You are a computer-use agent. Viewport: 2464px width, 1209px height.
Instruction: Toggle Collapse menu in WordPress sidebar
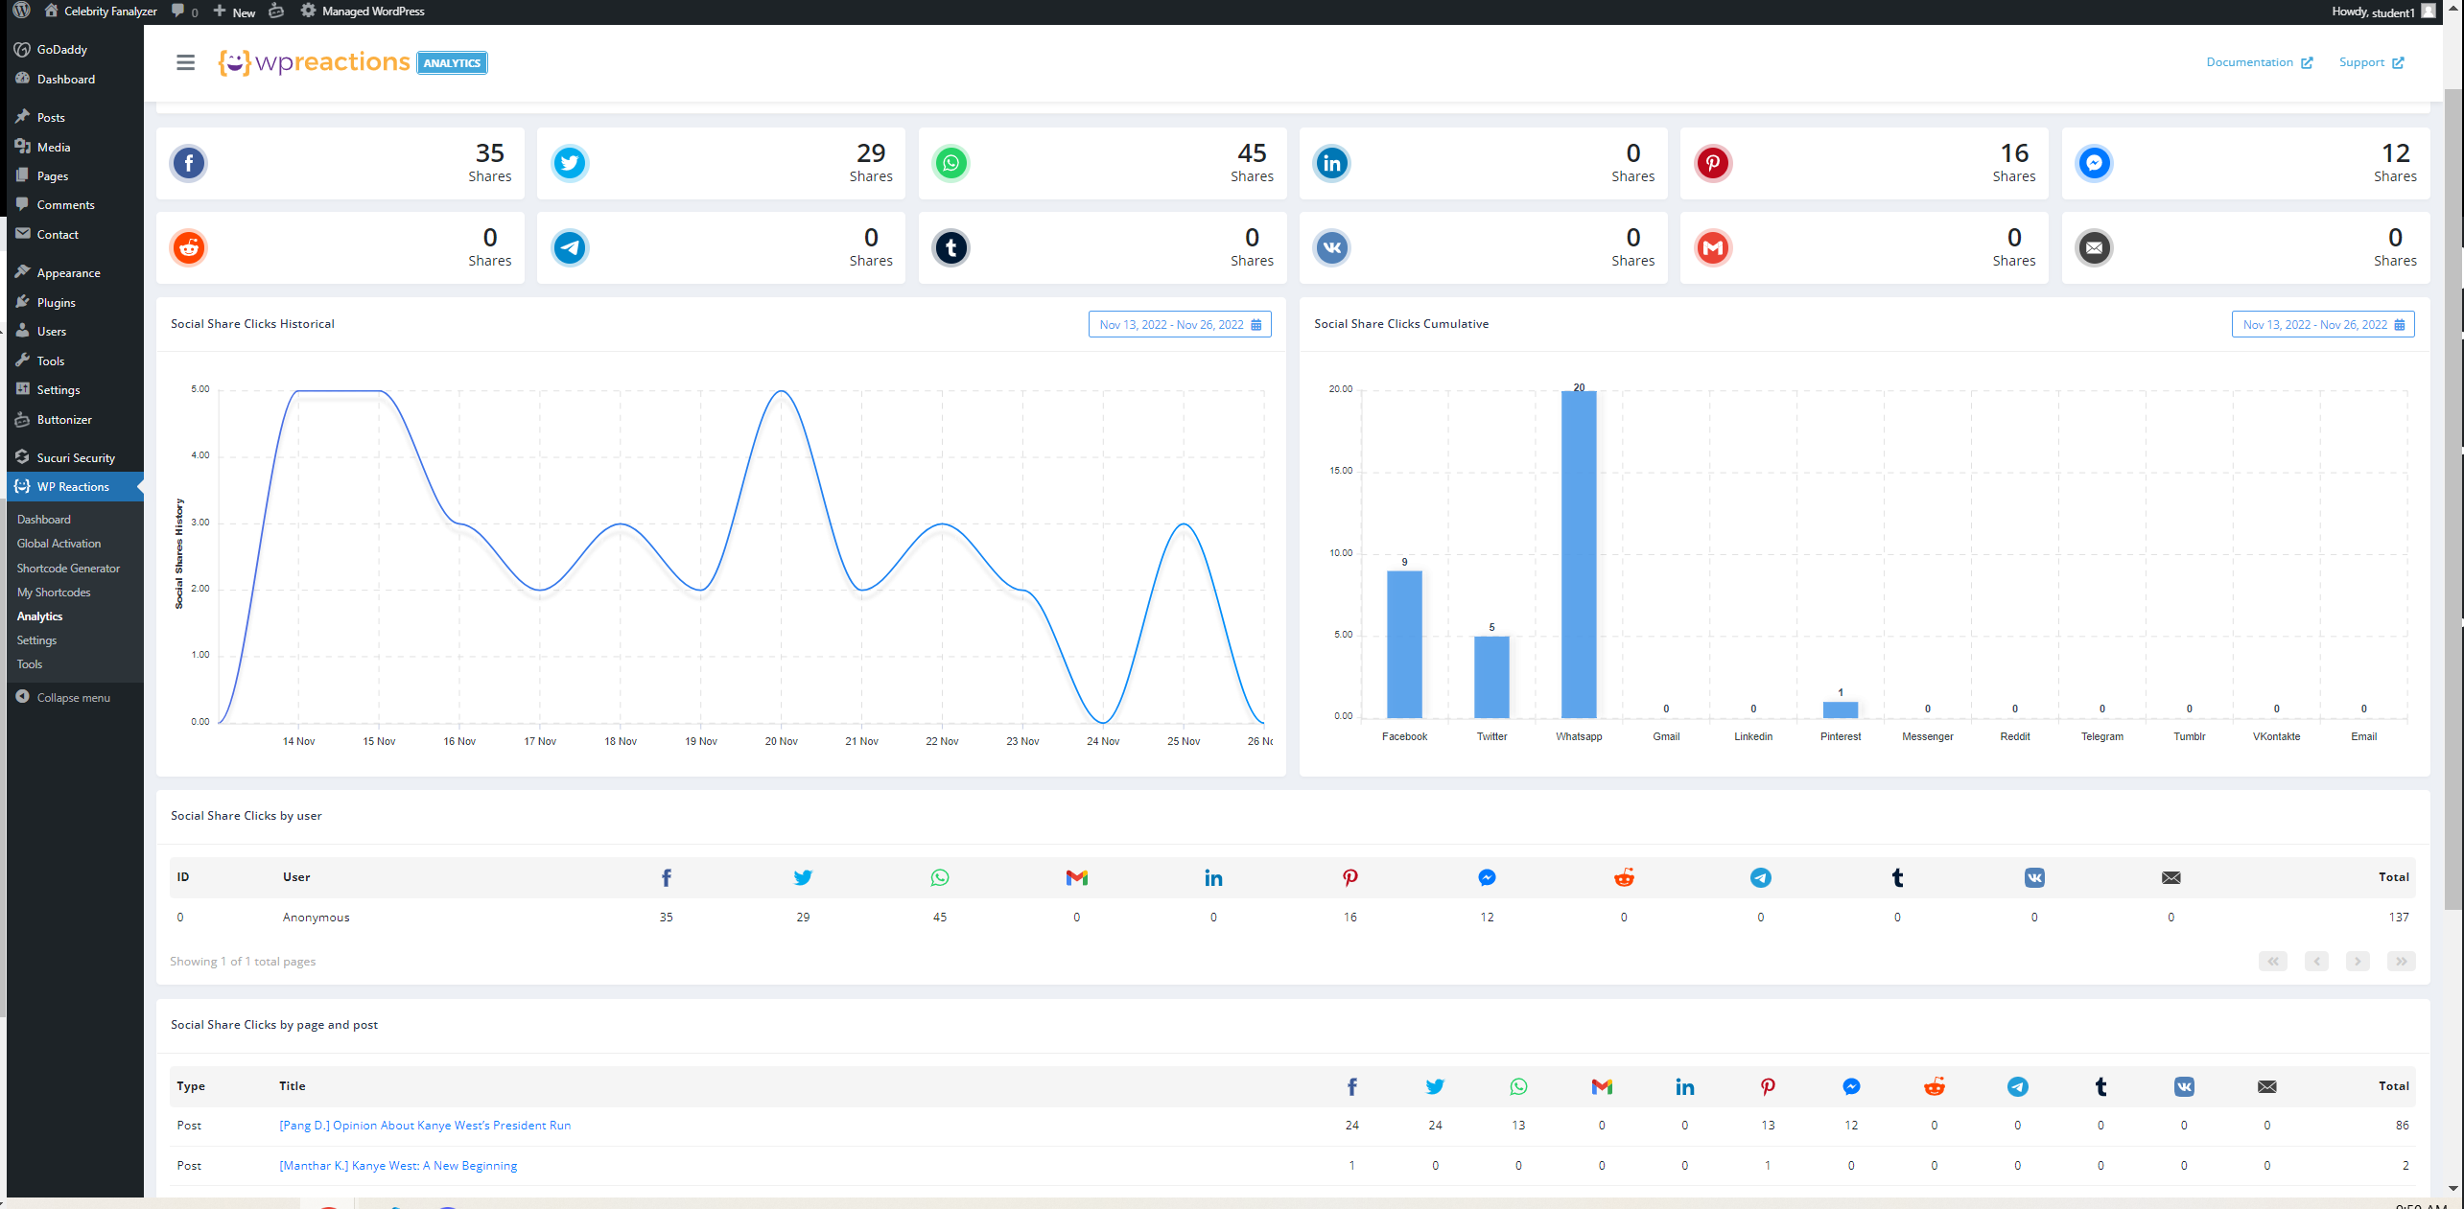click(72, 697)
